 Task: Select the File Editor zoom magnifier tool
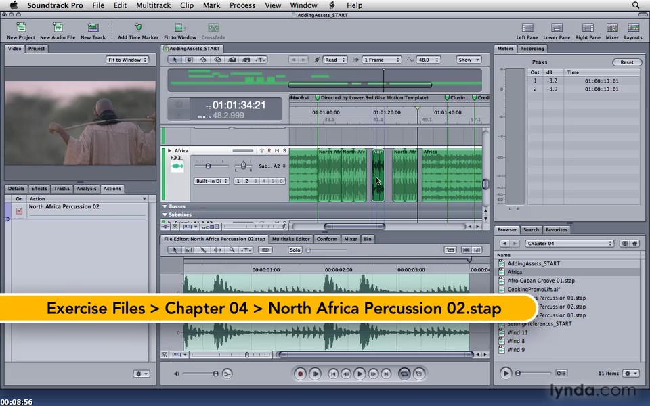point(232,250)
